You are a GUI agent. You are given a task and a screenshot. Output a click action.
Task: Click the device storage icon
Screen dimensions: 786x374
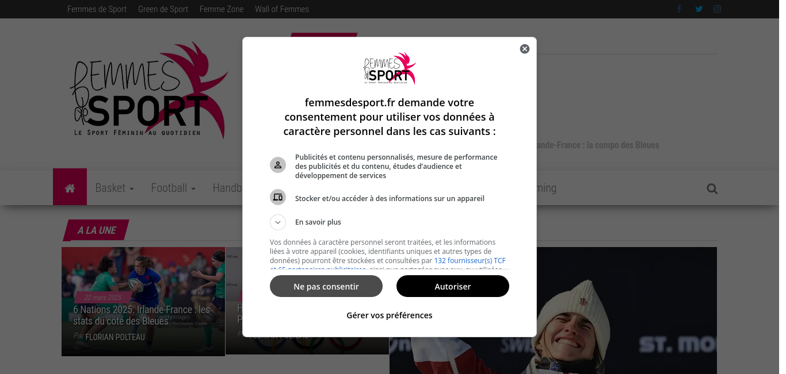[278, 197]
